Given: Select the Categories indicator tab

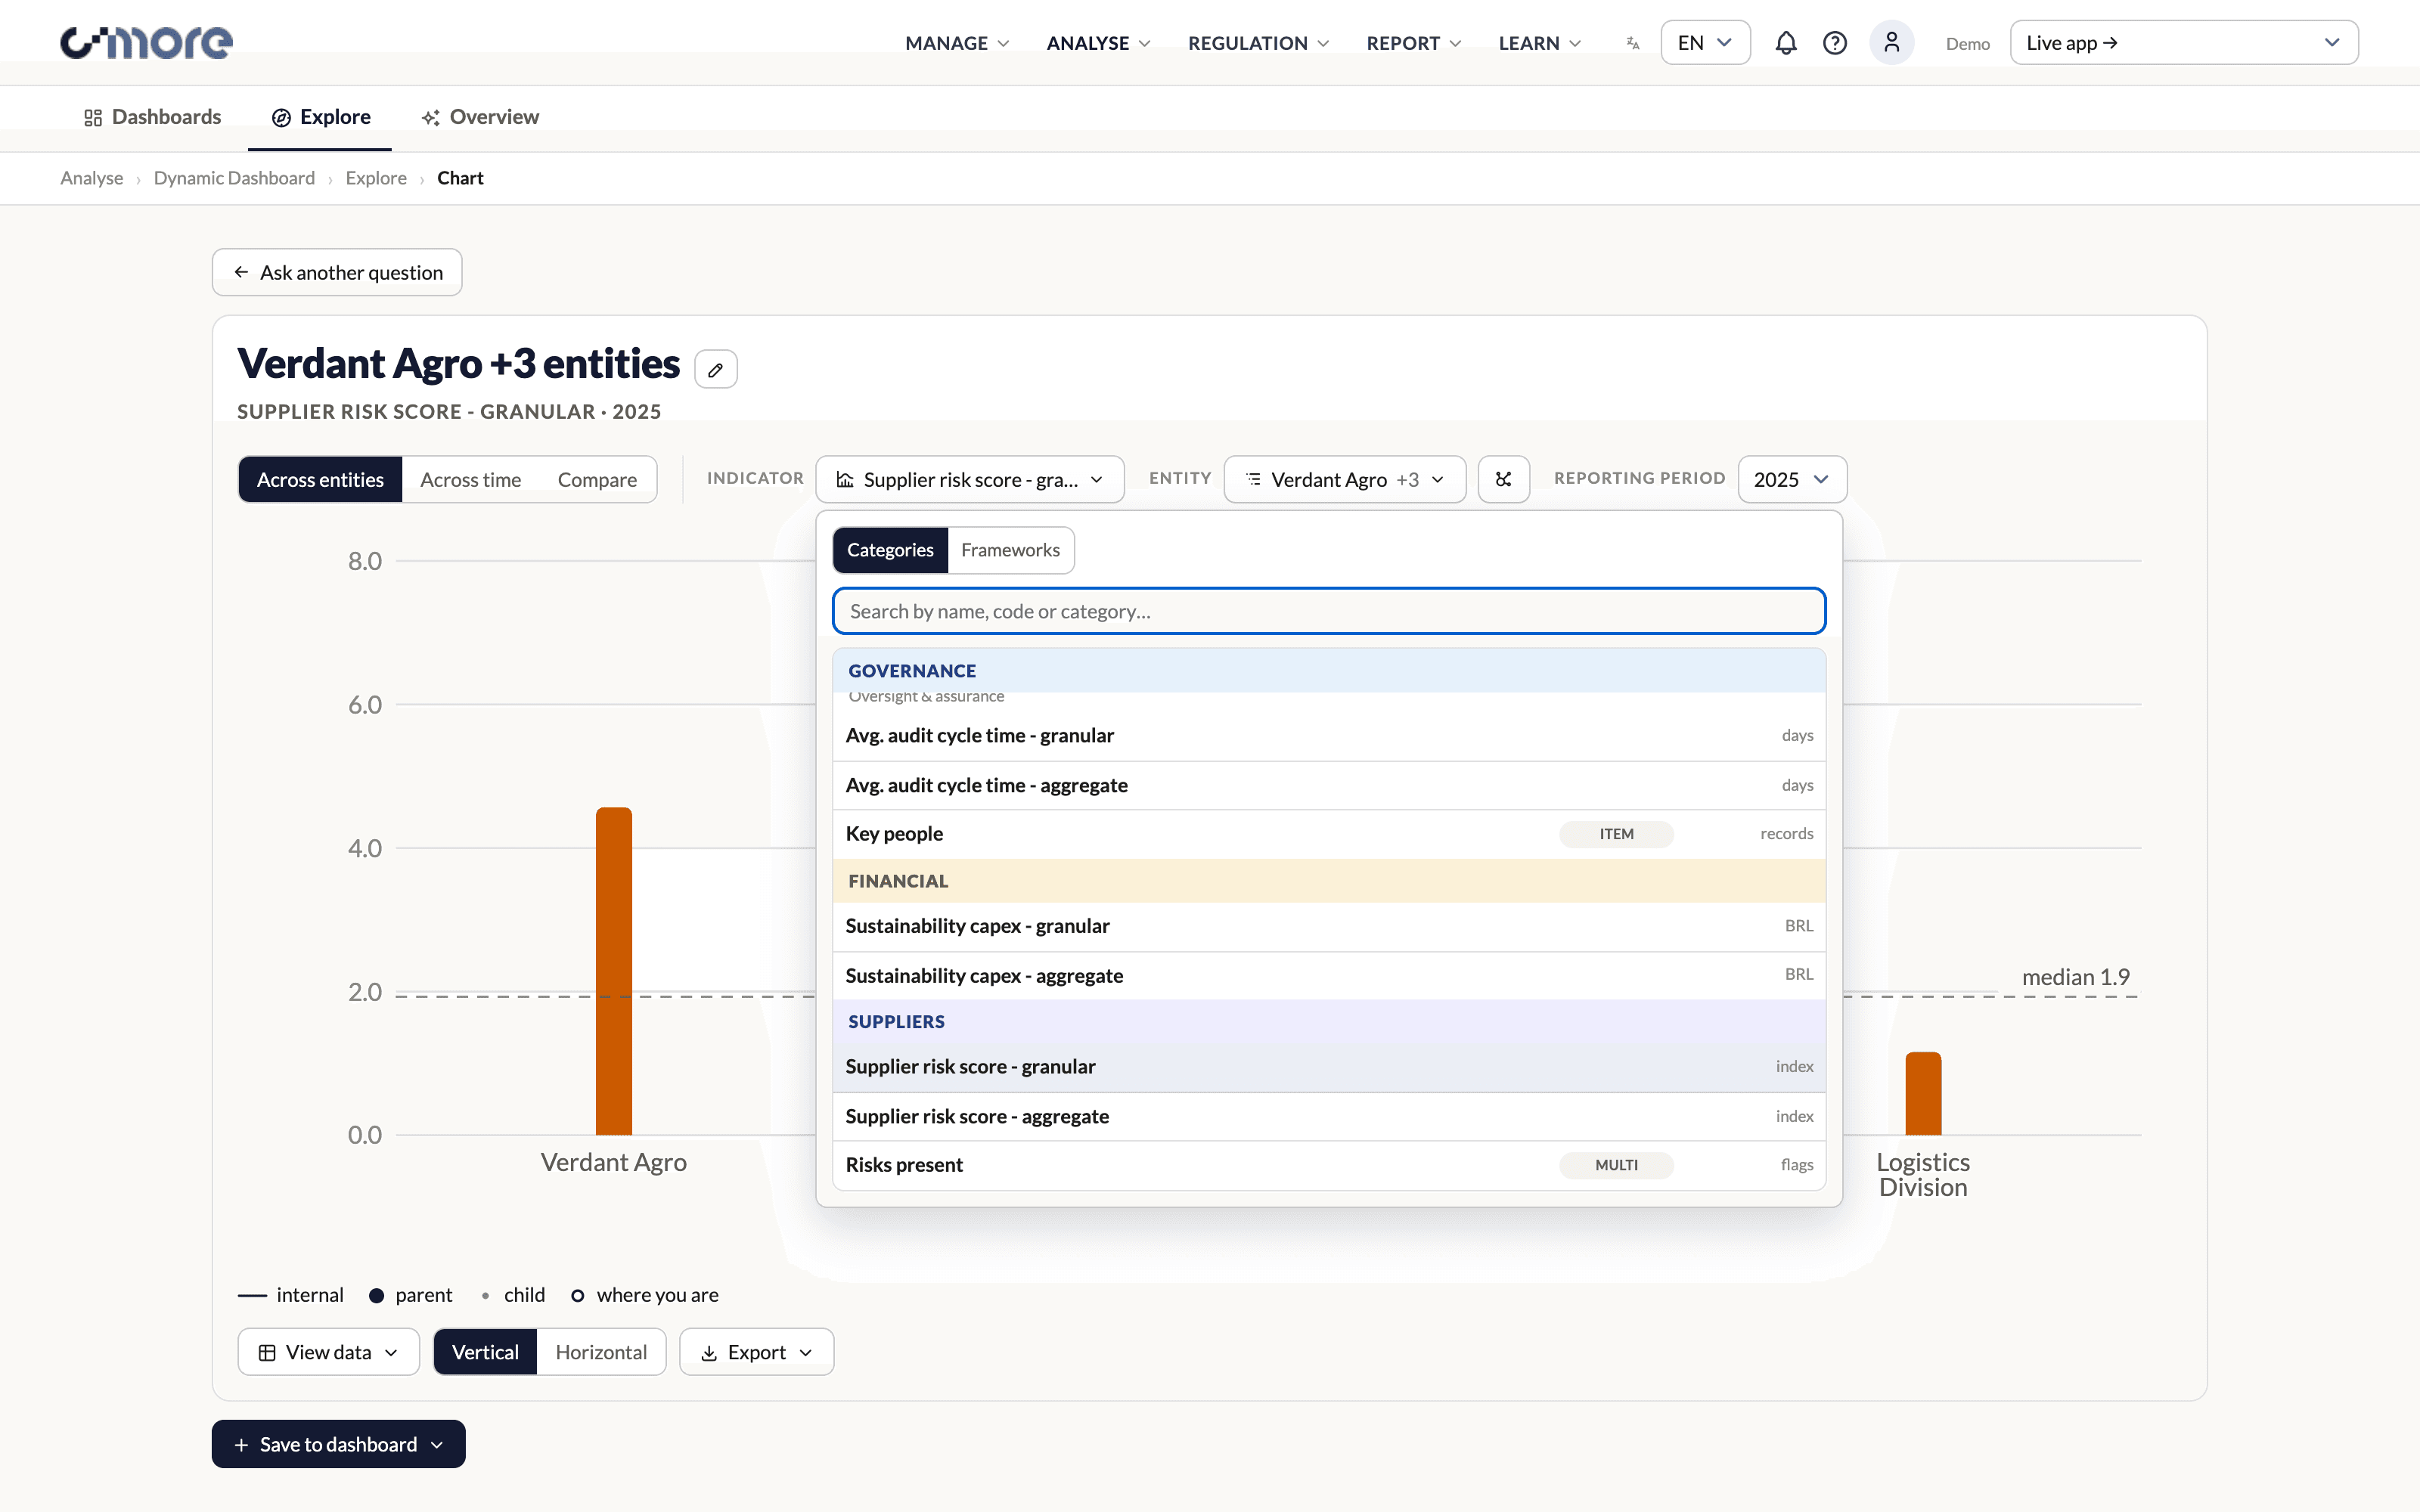Looking at the screenshot, I should click(890, 550).
